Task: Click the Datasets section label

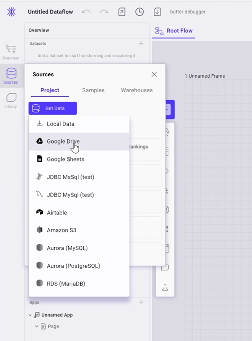Action: [x=38, y=43]
